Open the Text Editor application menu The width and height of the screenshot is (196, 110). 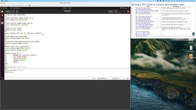(16, 8)
